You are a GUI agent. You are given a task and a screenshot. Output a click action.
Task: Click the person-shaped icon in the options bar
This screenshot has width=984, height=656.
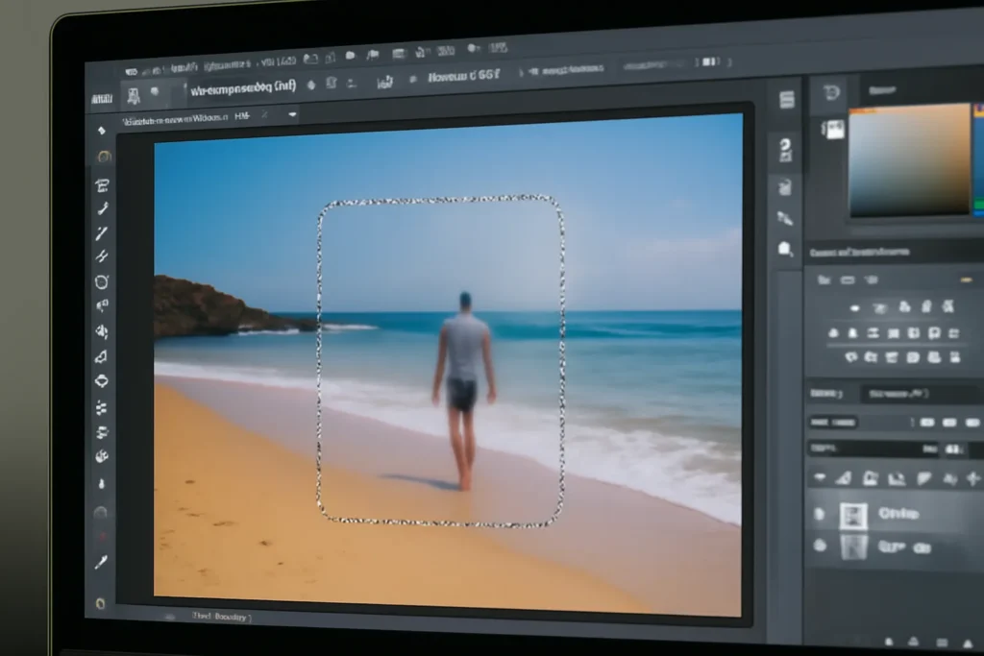click(134, 95)
